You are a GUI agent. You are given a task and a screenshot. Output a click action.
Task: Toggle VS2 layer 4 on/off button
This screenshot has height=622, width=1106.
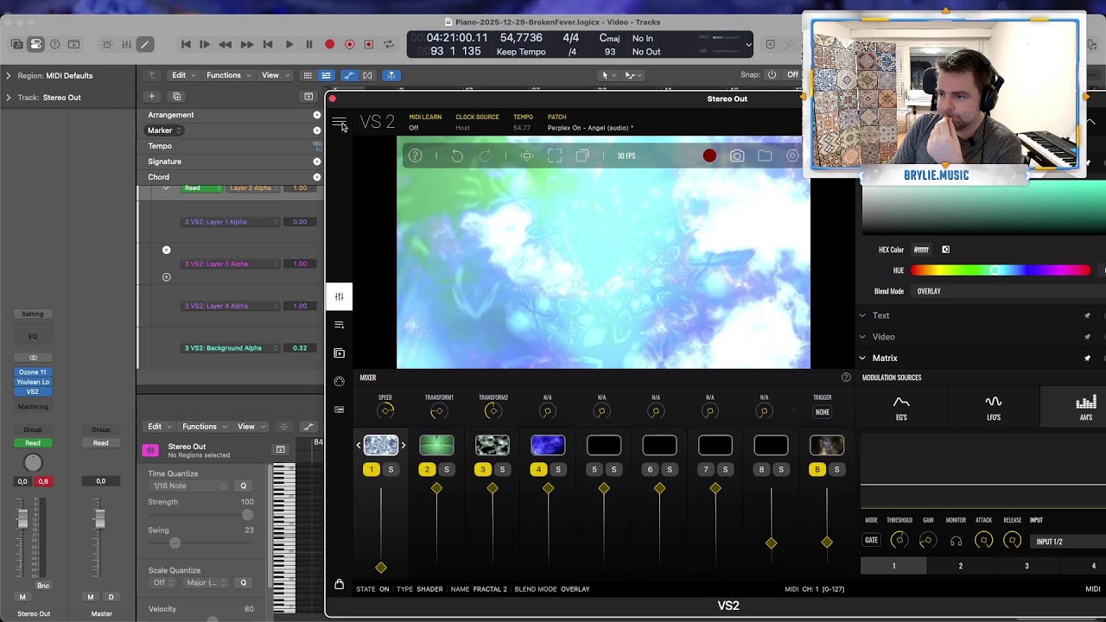tap(538, 469)
